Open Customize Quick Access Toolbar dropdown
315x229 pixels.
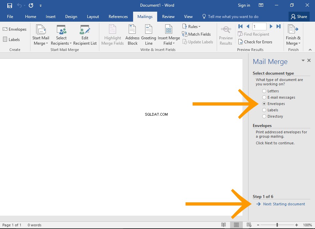[x=40, y=6]
